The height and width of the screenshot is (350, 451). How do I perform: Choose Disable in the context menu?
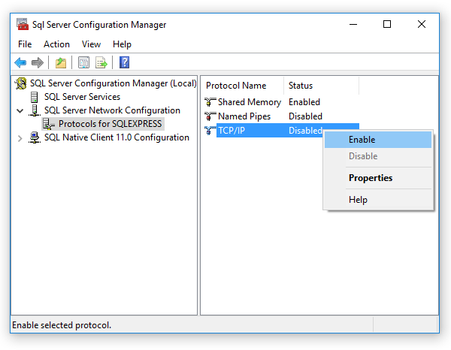378,156
